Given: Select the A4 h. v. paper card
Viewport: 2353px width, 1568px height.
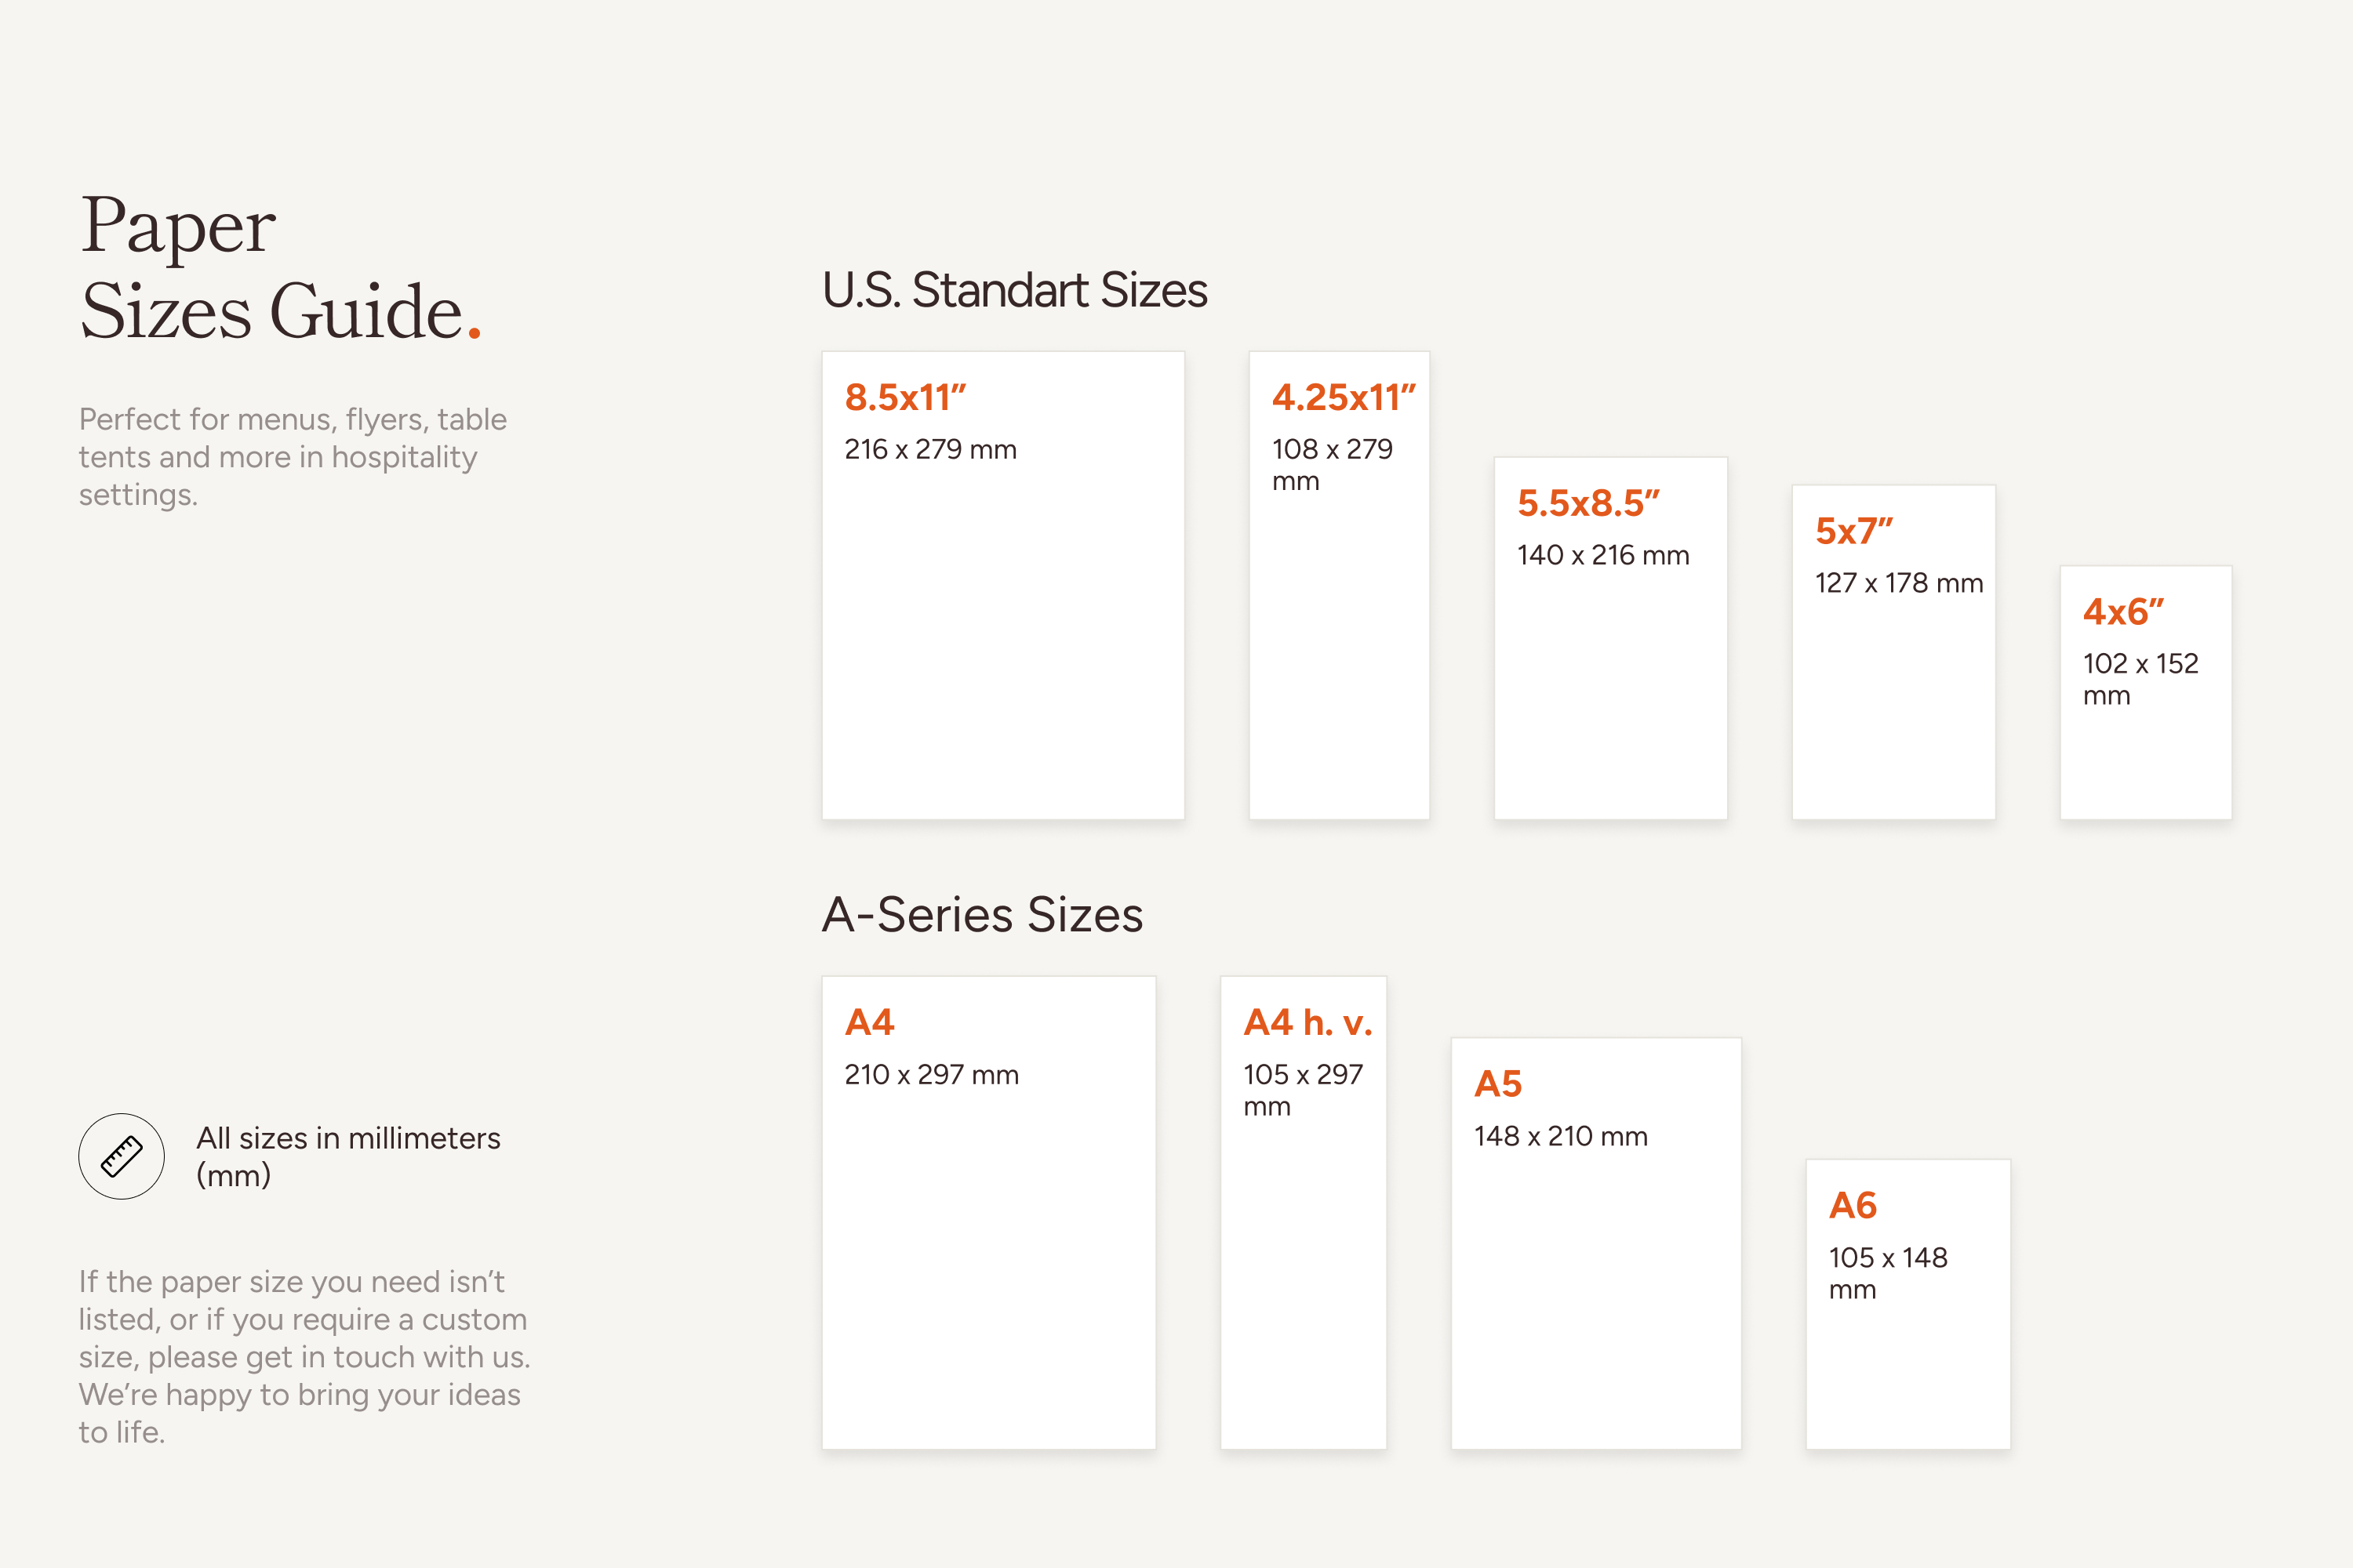Looking at the screenshot, I should click(1303, 1212).
